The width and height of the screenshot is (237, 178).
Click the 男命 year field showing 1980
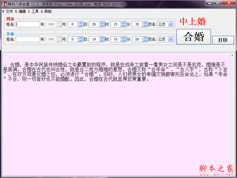click(x=51, y=24)
